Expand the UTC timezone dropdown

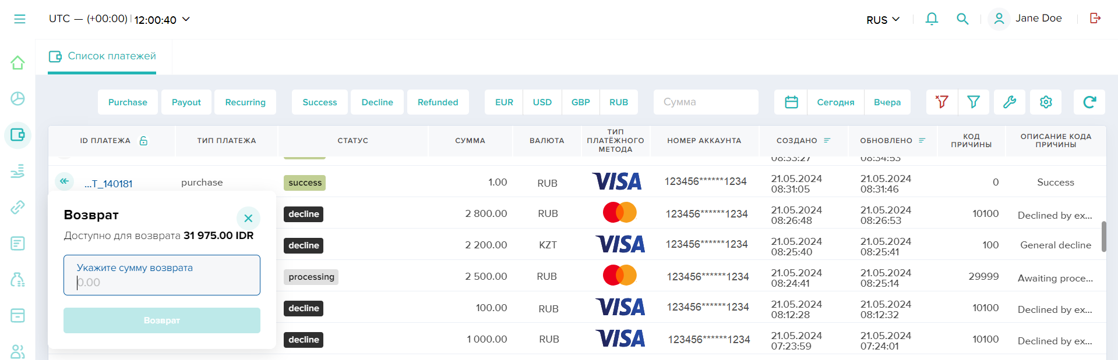click(119, 19)
